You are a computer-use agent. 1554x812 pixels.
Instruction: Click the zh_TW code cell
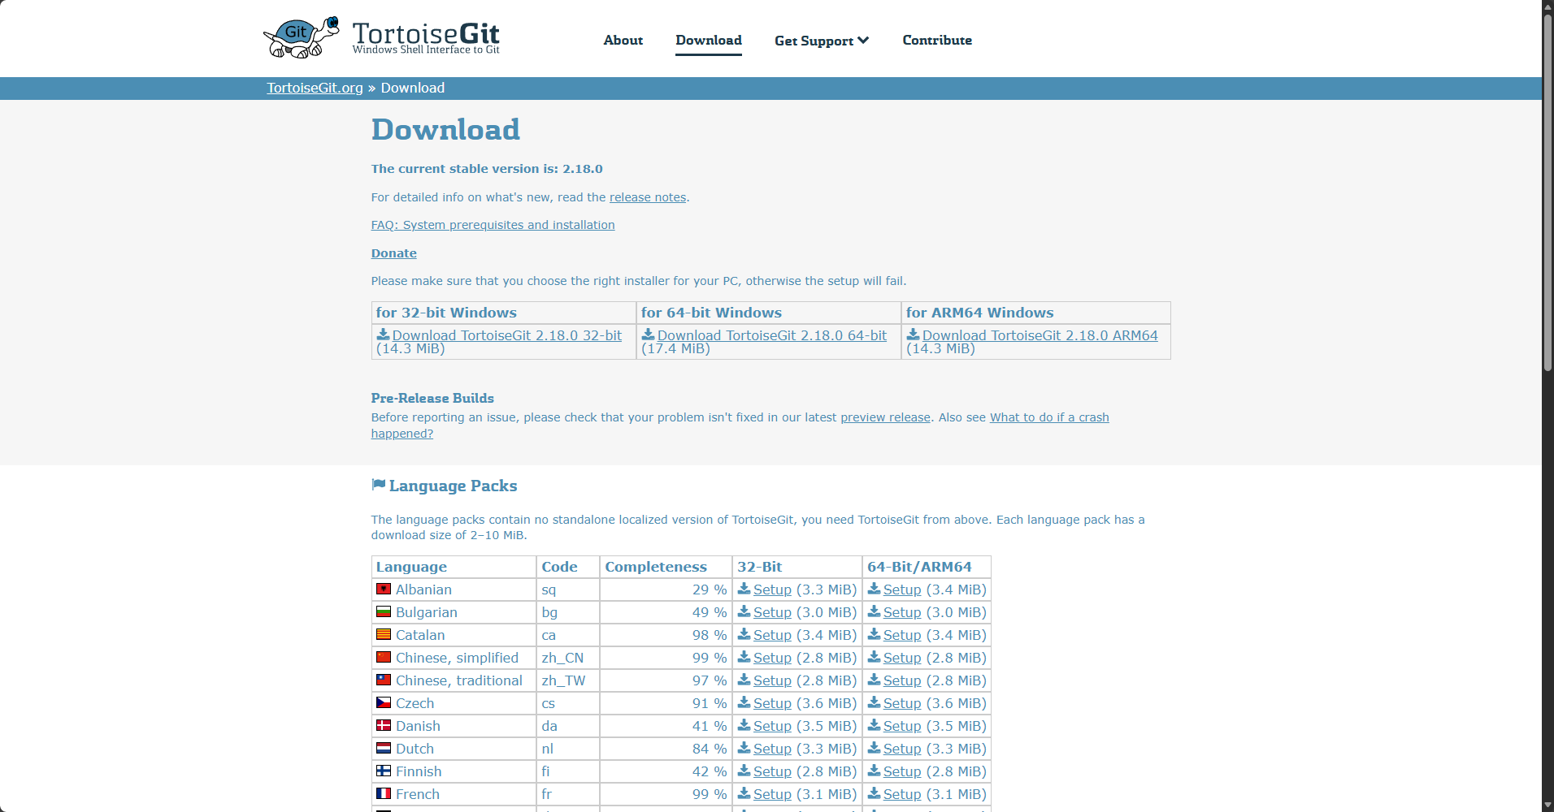pos(568,680)
